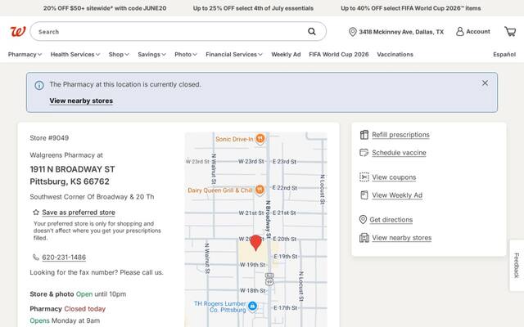Click 'Southwest Corner Of Broadway & 20 Th'

[x=92, y=197]
